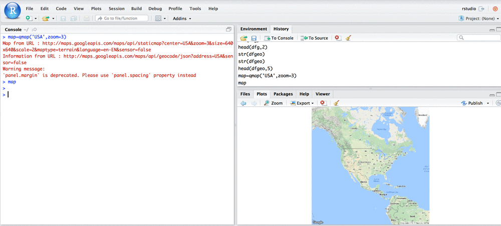Open the View menu
The image size is (501, 226).
click(79, 9)
